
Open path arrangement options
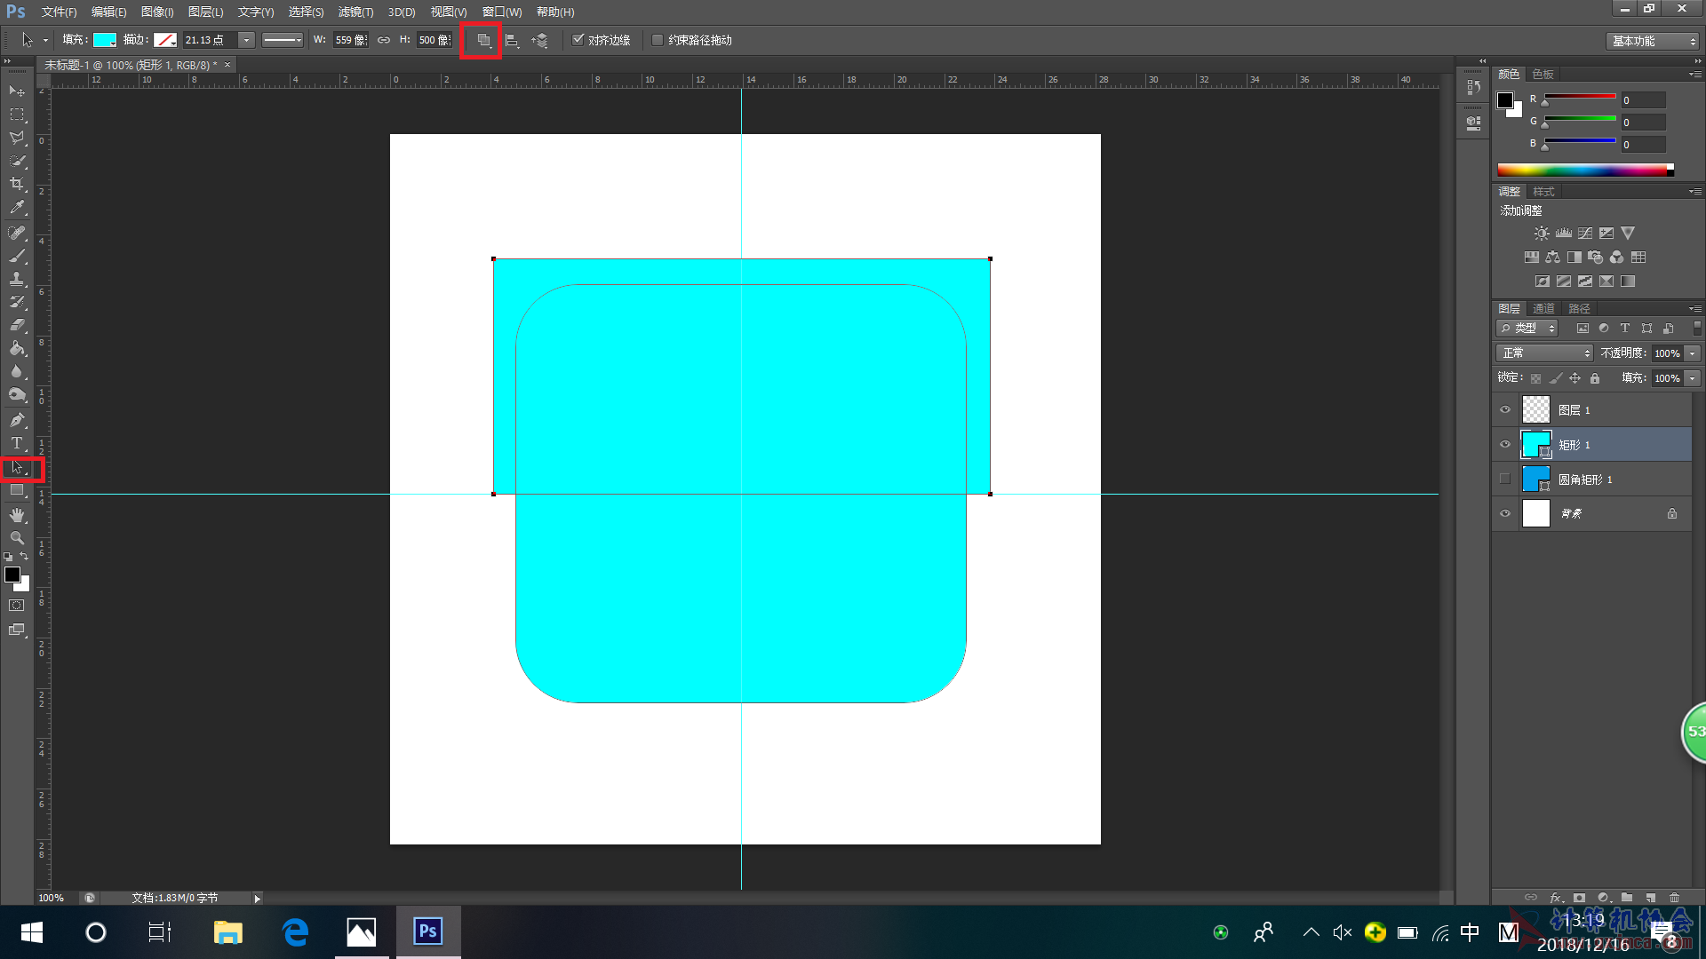(x=540, y=40)
